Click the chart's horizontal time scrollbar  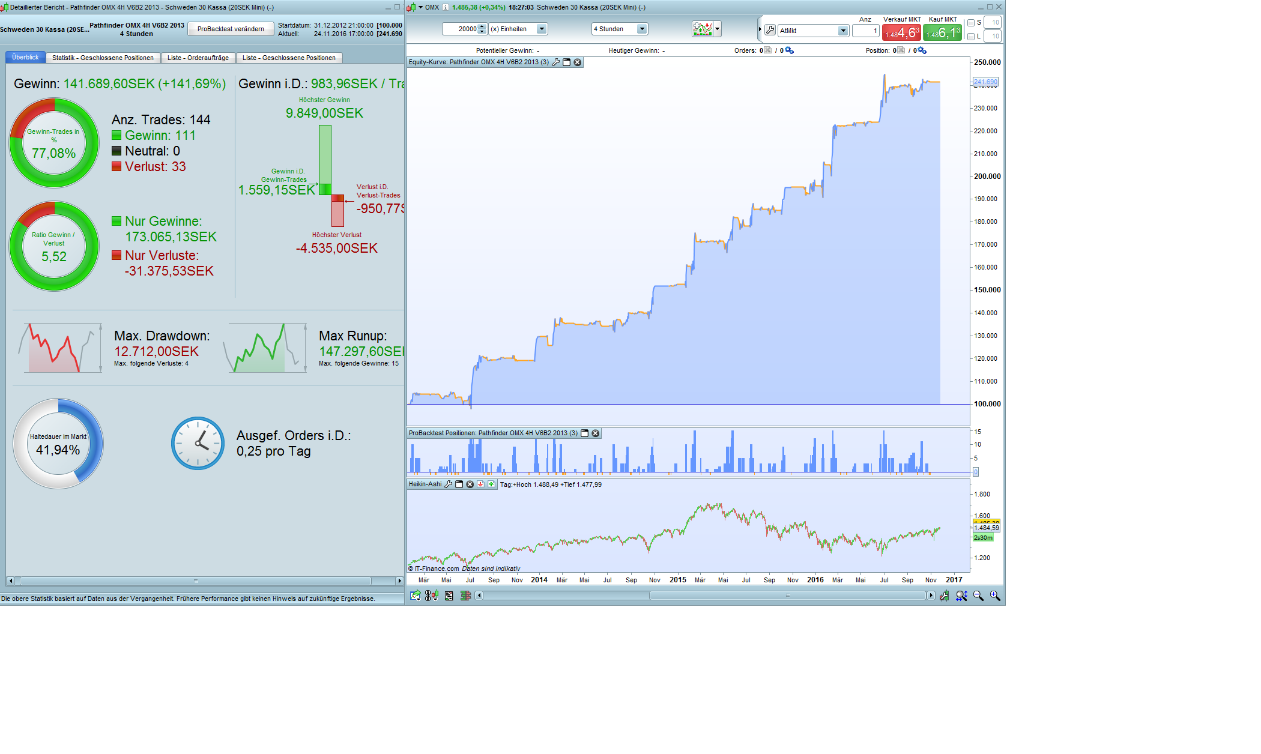(x=787, y=596)
